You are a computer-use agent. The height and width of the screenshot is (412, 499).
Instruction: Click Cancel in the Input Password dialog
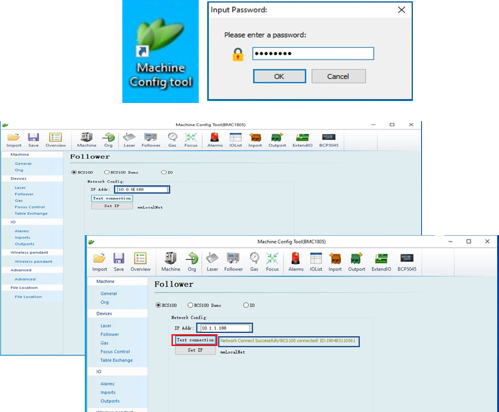coord(338,76)
